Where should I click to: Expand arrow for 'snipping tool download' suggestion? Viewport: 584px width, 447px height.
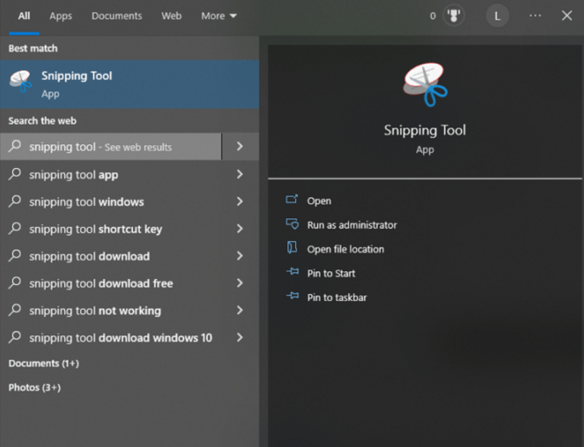pyautogui.click(x=240, y=256)
